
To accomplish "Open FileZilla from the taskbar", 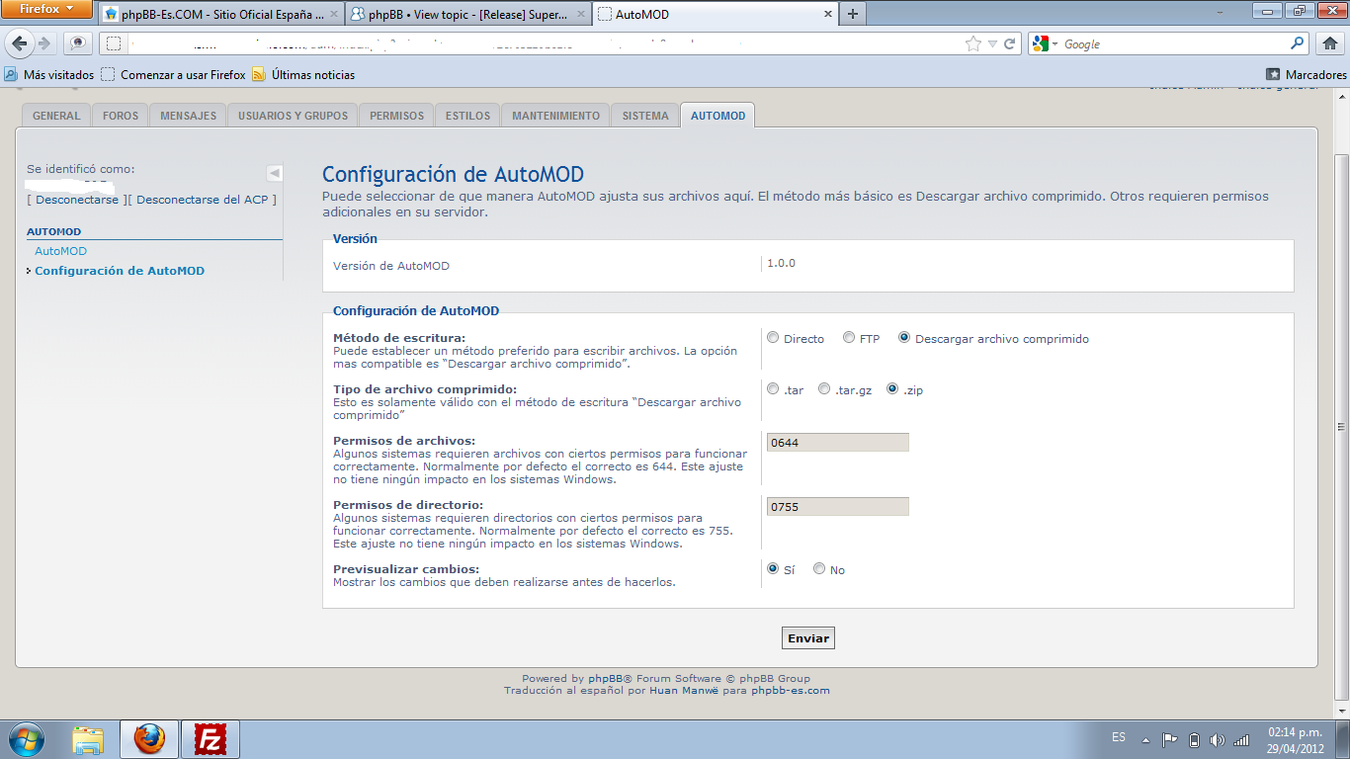I will pyautogui.click(x=211, y=739).
